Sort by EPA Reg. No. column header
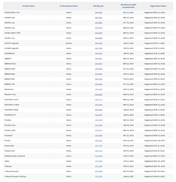176x182 pixels. [x=99, y=6]
